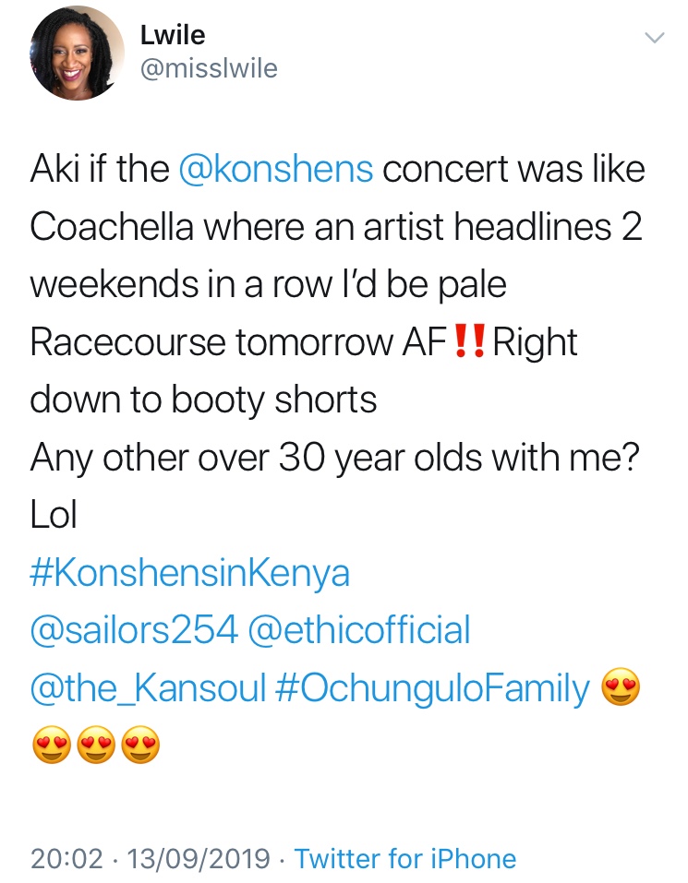Screen dimensions: 688x883
Task: Open the @misslwile handle
Action: [209, 69]
